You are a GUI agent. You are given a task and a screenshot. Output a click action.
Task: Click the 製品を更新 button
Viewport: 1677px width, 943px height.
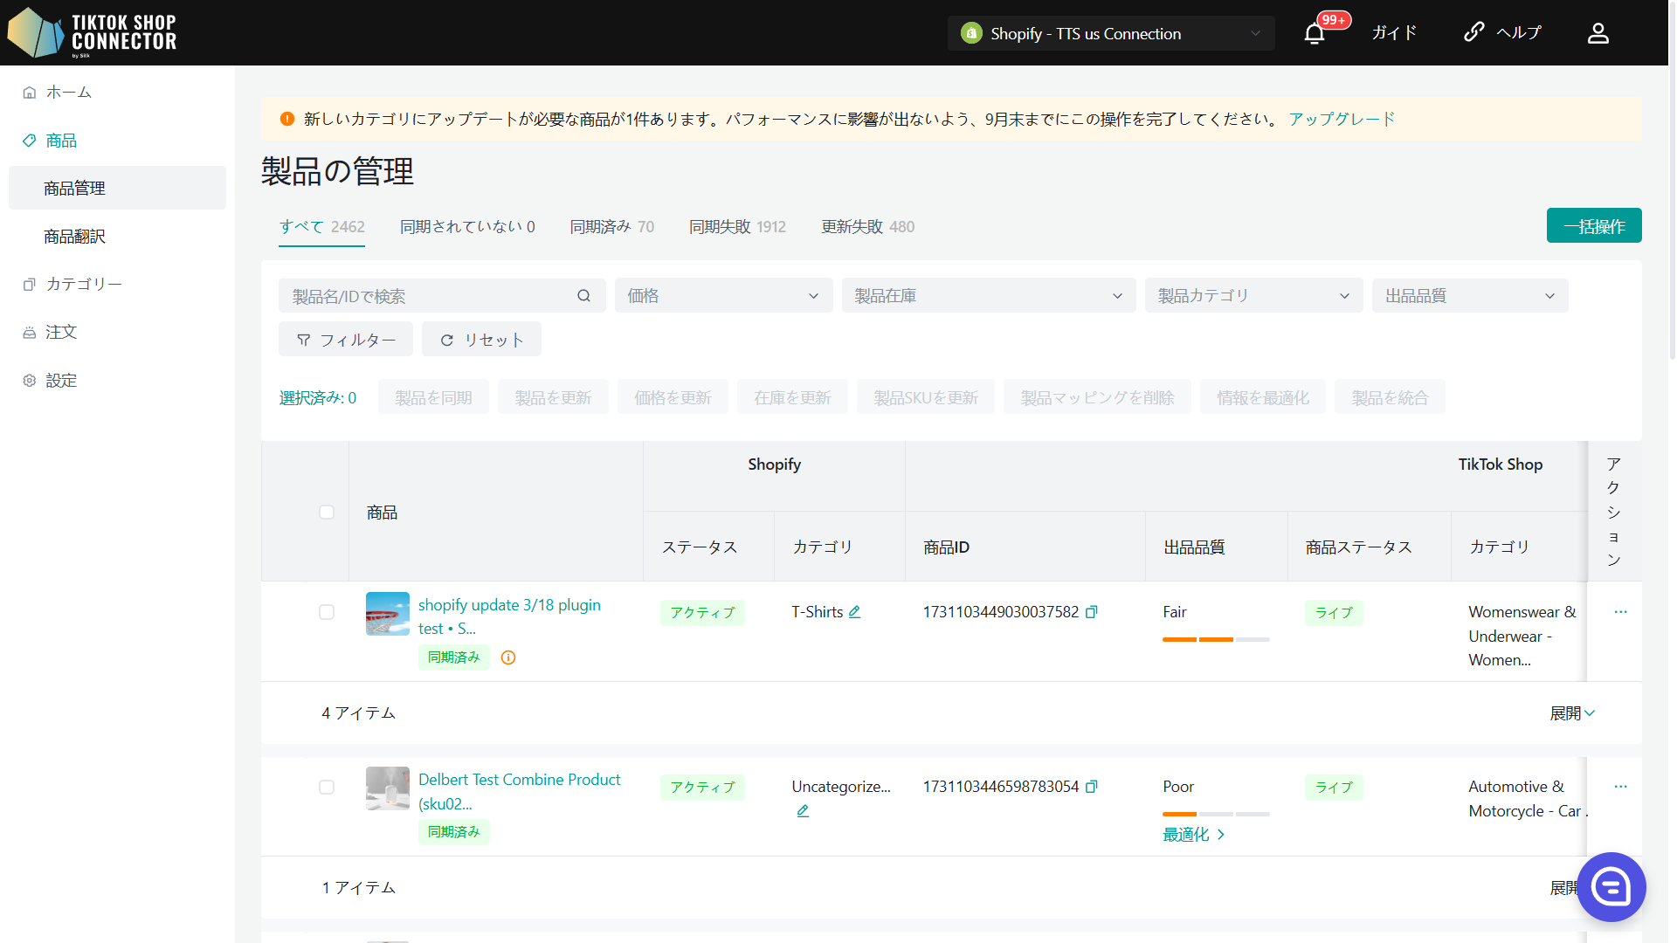[553, 397]
